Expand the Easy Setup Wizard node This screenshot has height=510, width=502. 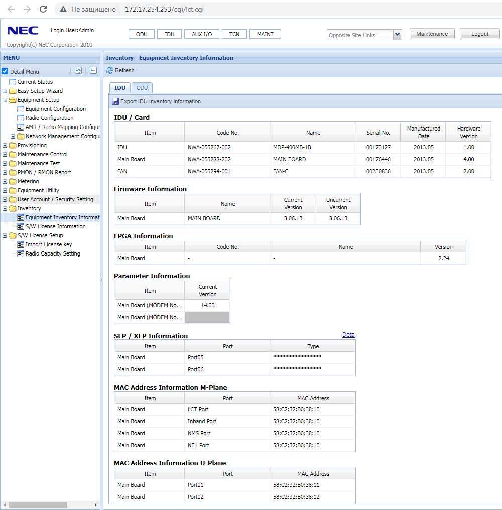(x=5, y=91)
